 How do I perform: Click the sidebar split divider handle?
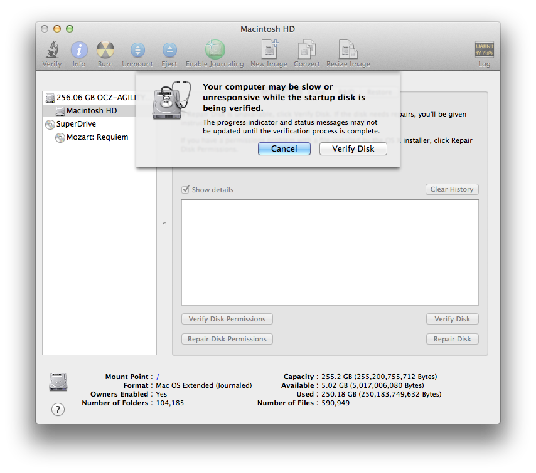[164, 223]
